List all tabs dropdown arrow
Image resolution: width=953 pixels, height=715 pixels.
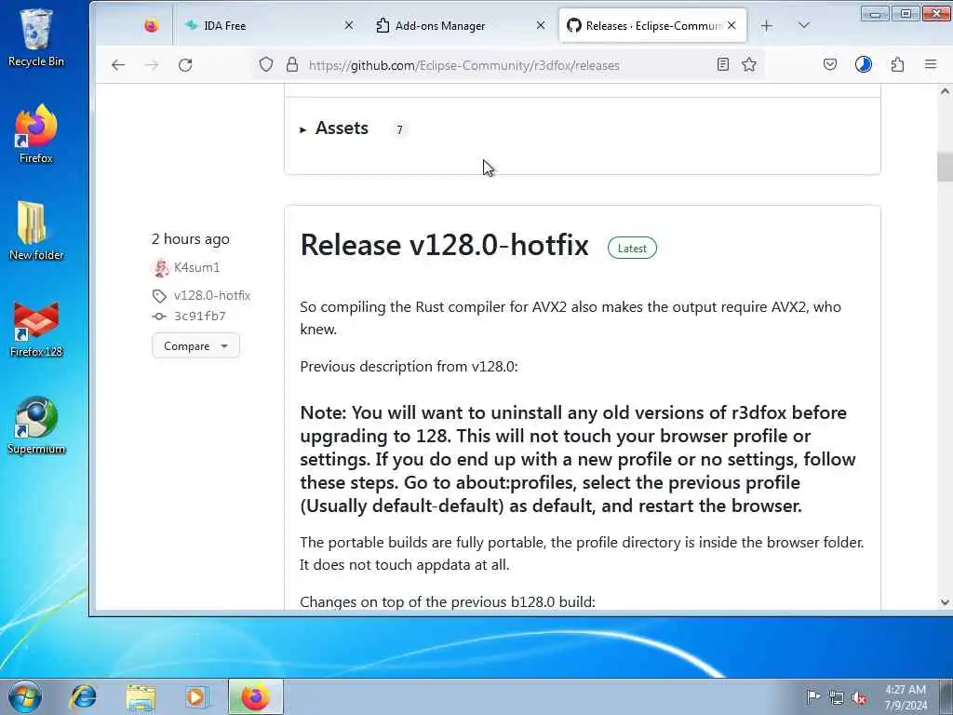(x=803, y=25)
